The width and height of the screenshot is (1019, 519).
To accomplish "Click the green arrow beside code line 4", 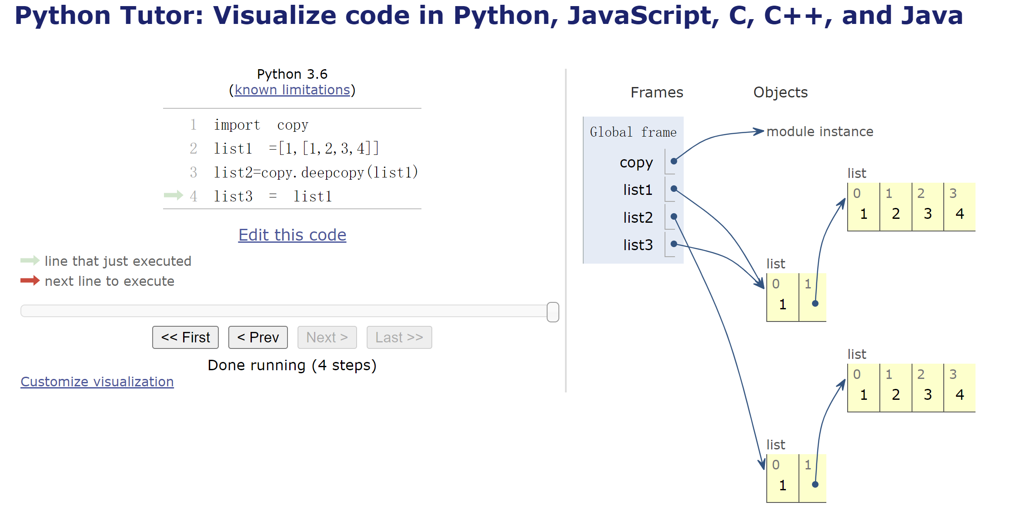I will 173,195.
